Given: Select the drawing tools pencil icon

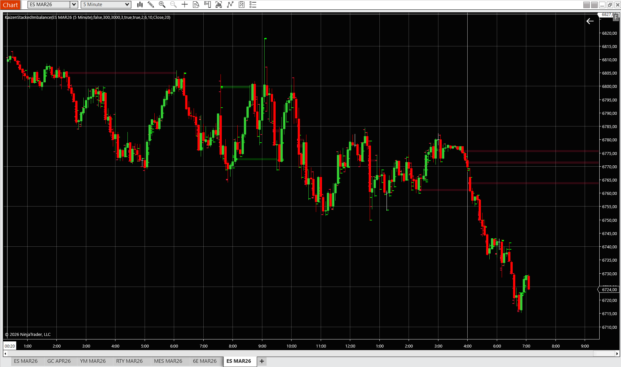Looking at the screenshot, I should pos(151,5).
